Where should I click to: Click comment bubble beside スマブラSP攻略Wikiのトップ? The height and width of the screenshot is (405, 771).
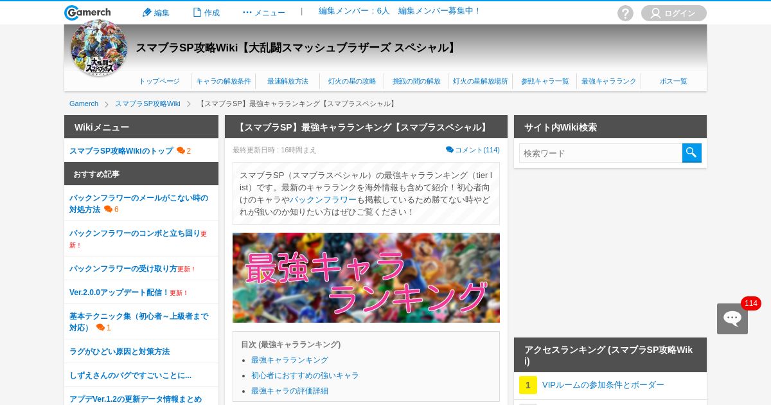pyautogui.click(x=184, y=151)
